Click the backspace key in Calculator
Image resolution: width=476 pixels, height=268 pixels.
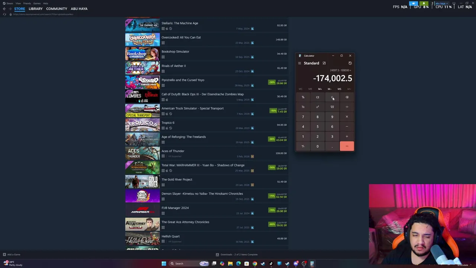347,97
